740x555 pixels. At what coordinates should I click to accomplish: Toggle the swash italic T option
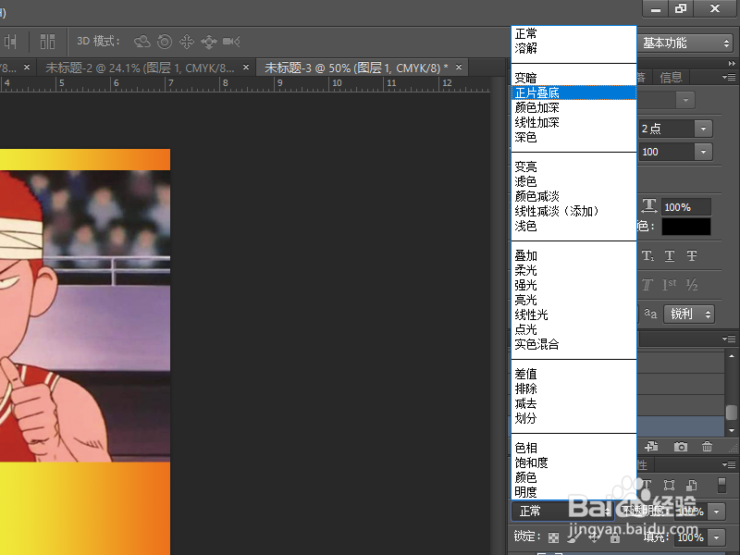[x=647, y=285]
